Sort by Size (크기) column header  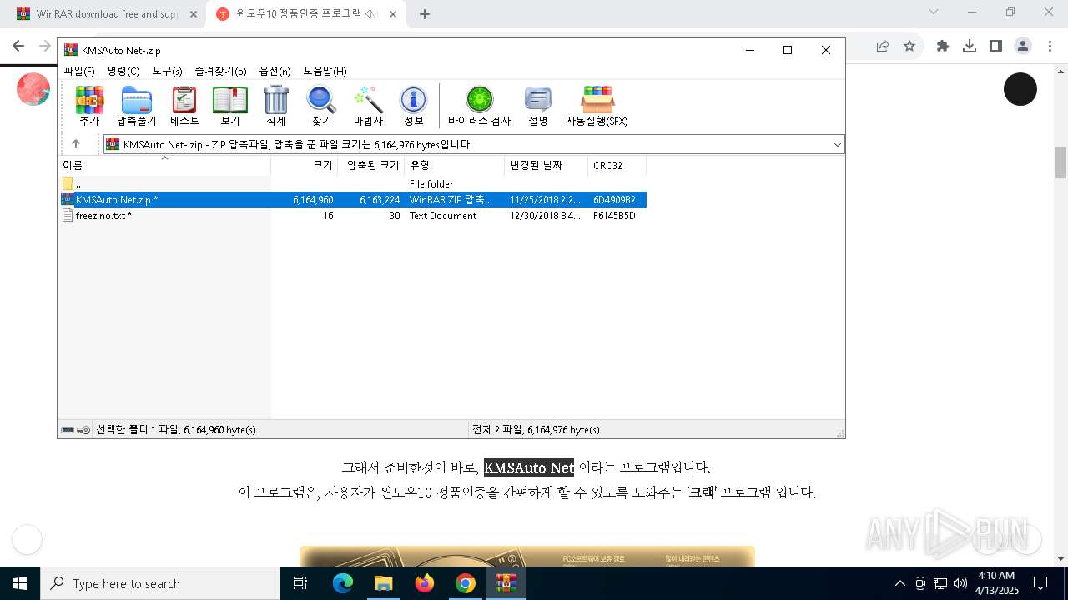point(305,165)
